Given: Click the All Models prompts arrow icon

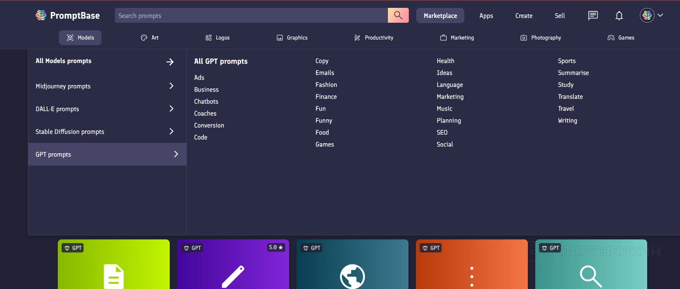Looking at the screenshot, I should (x=170, y=62).
